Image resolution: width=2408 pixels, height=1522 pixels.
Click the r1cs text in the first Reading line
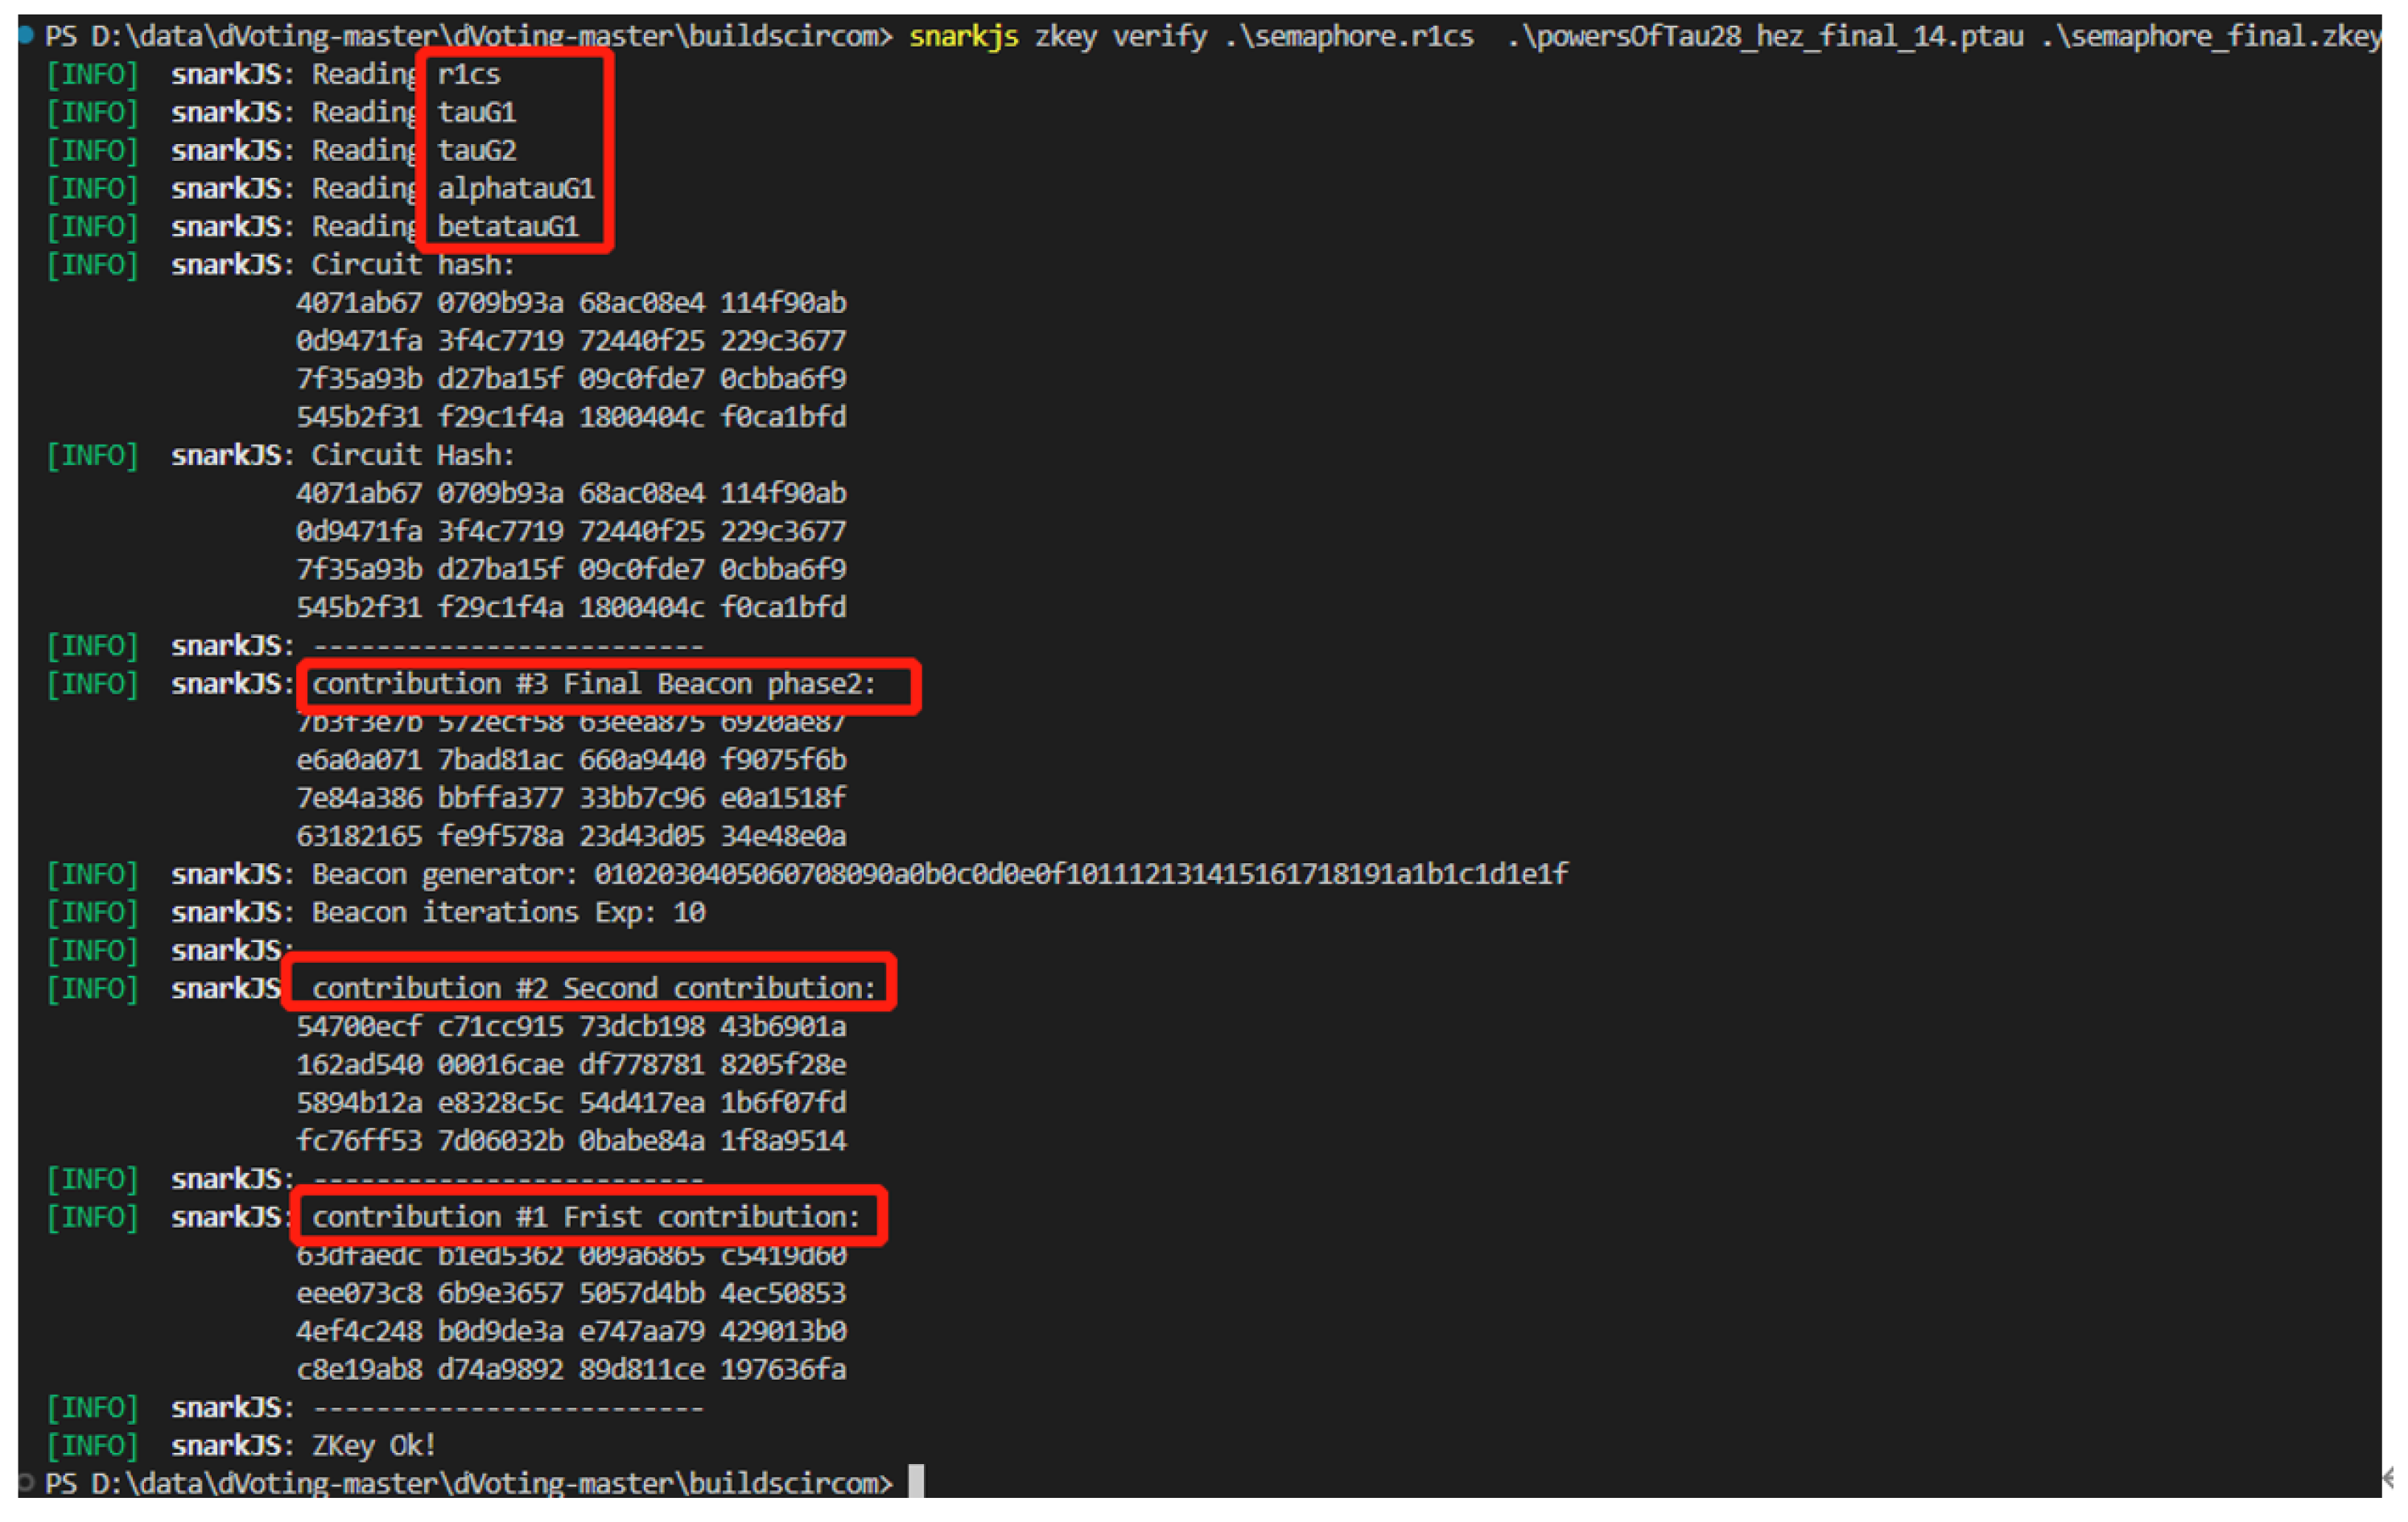click(x=469, y=75)
